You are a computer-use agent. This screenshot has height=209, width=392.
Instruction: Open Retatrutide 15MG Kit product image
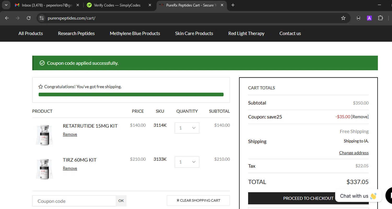(x=44, y=135)
